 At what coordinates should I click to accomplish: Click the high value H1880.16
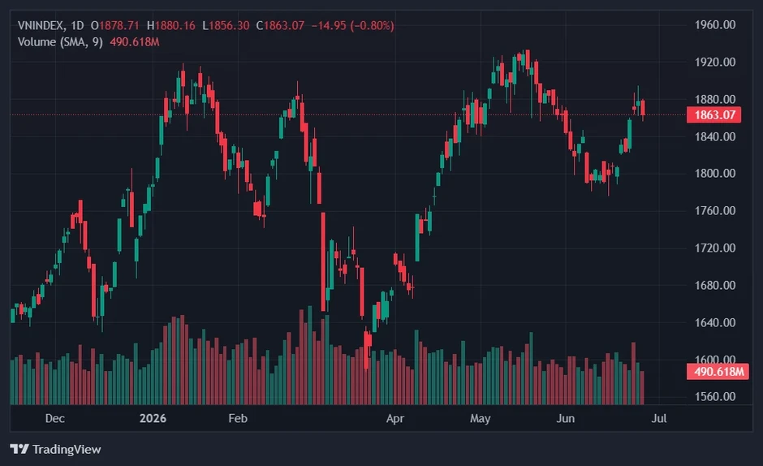click(170, 25)
